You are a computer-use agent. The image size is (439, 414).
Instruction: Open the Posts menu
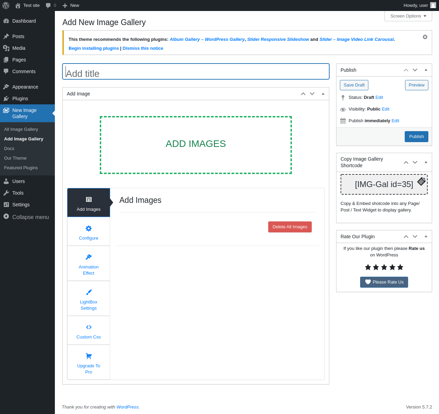[27, 36]
